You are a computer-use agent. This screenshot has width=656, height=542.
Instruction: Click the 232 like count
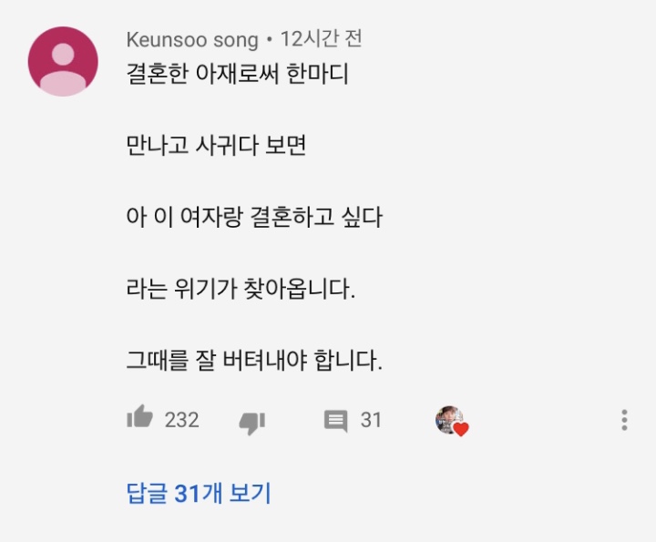pos(181,420)
